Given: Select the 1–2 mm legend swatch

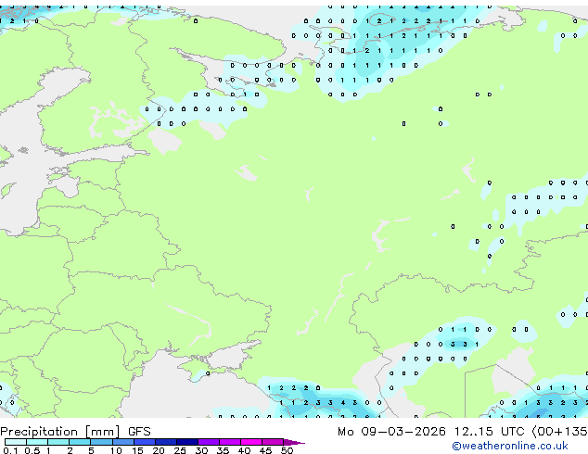Looking at the screenshot, I should [58, 442].
